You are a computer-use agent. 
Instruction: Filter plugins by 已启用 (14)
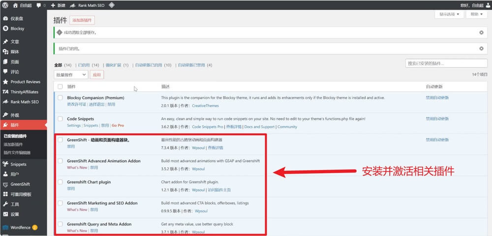pos(89,65)
